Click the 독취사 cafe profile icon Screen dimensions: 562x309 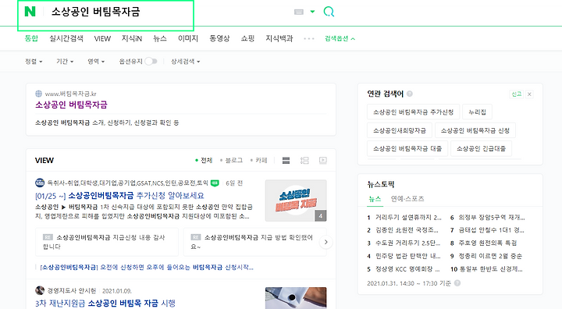(40, 183)
